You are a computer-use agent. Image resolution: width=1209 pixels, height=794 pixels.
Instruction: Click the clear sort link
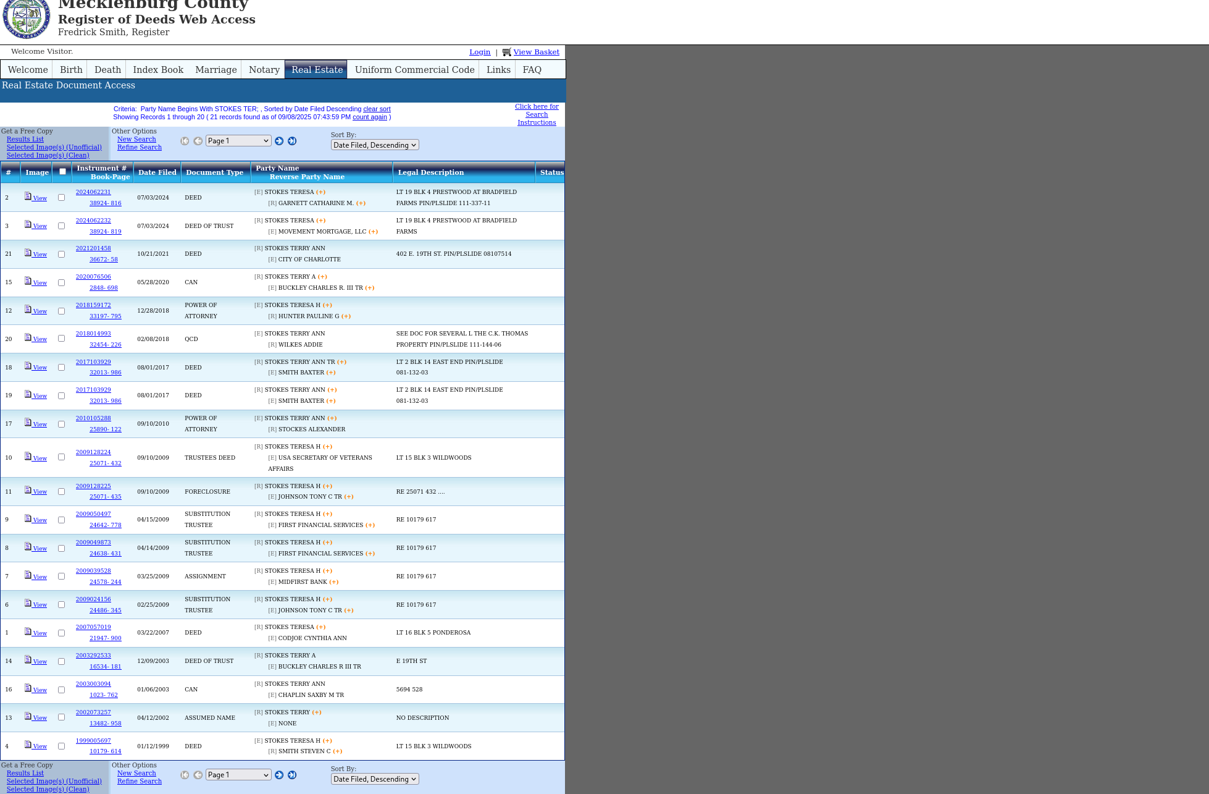click(377, 109)
